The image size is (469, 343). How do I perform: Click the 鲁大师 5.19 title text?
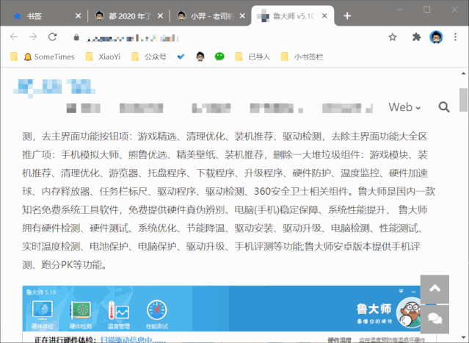point(41,292)
